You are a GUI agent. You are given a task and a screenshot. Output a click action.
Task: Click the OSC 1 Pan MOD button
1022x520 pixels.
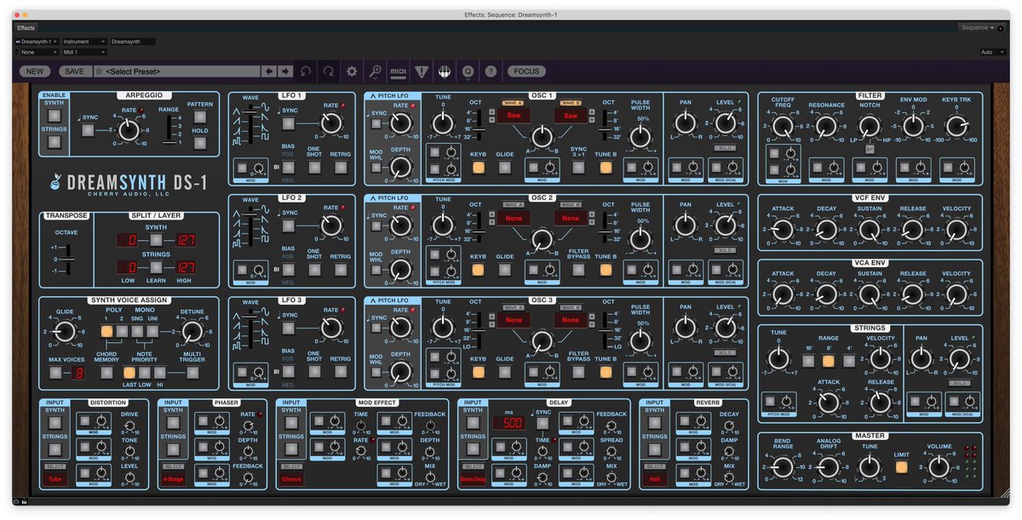point(678,168)
